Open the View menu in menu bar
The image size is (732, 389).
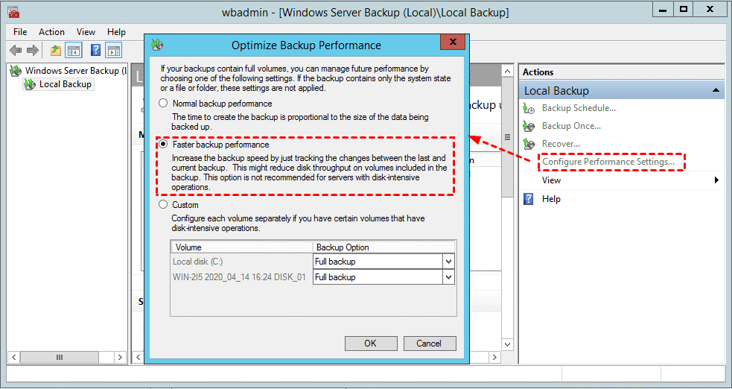(86, 32)
